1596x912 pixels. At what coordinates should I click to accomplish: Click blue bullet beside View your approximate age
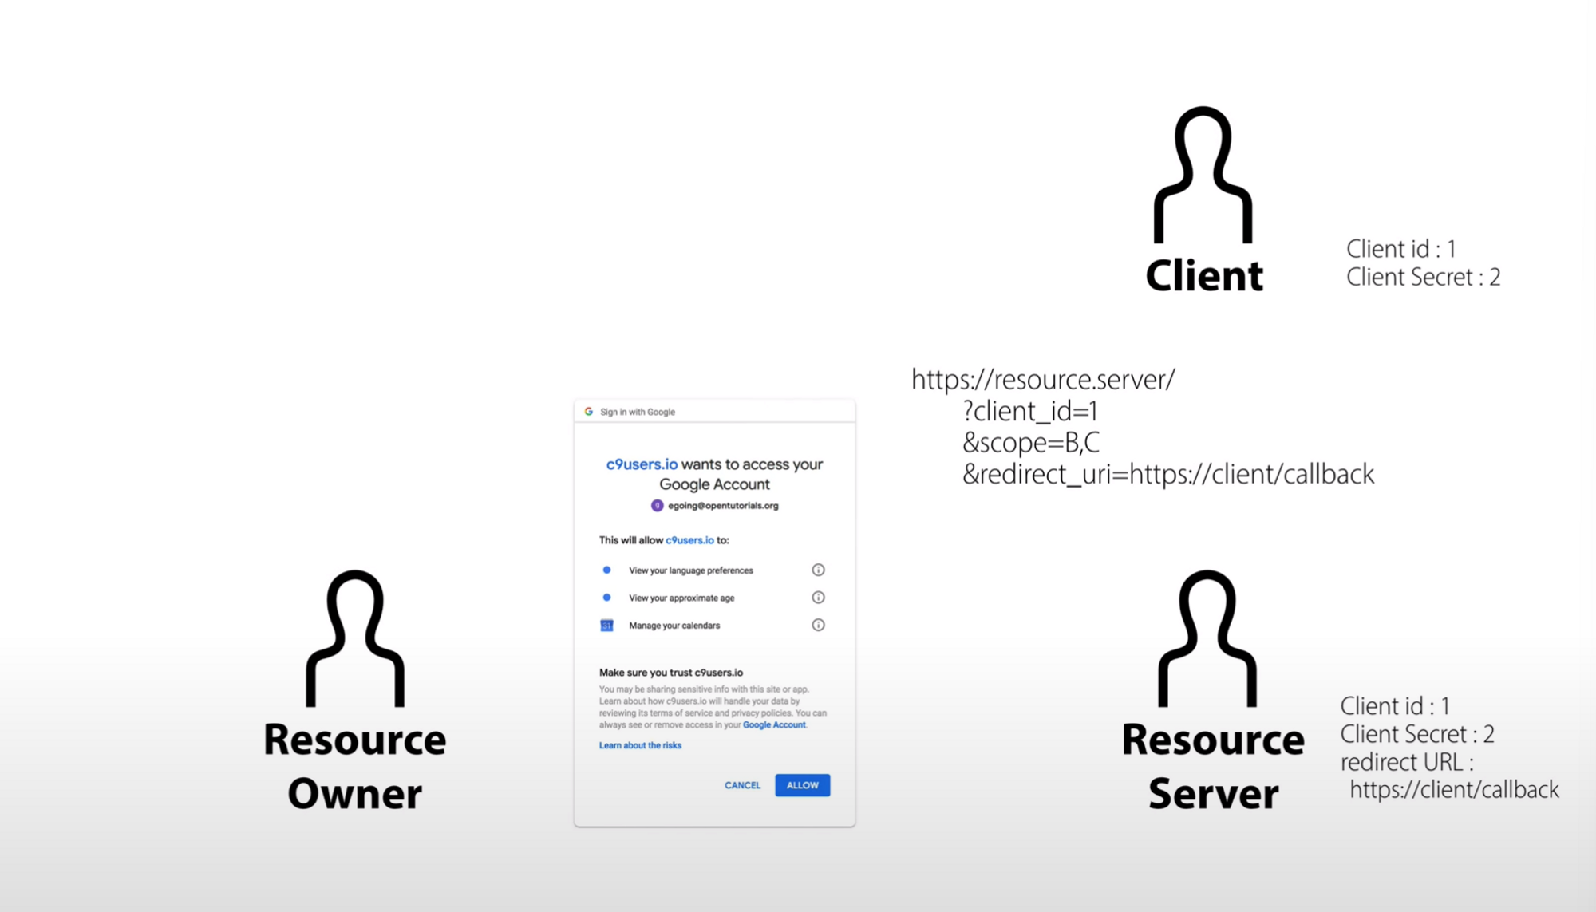point(606,597)
